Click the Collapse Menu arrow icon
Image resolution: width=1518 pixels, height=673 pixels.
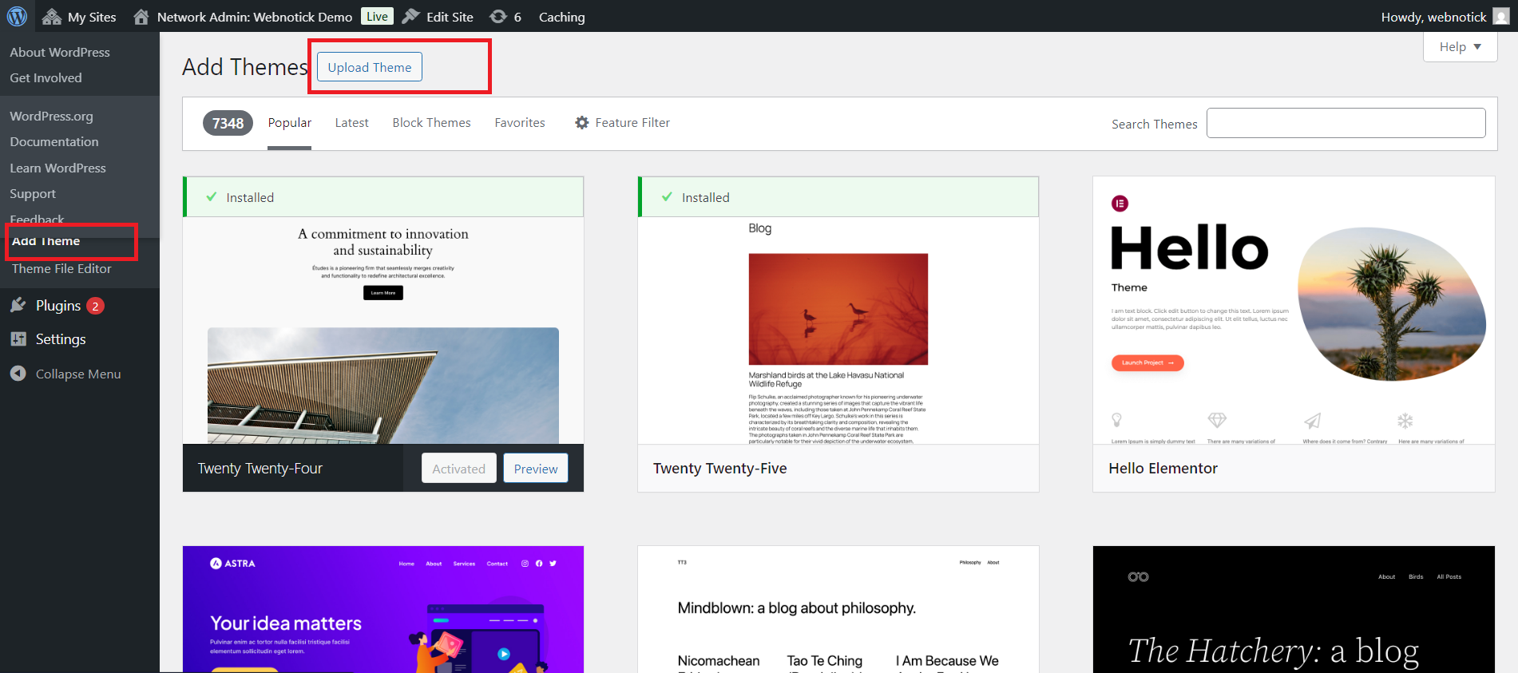(x=18, y=374)
